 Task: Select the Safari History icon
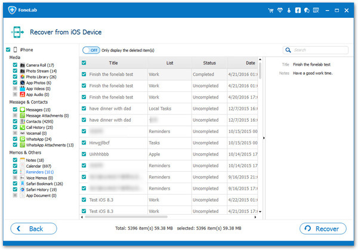pos(23,190)
